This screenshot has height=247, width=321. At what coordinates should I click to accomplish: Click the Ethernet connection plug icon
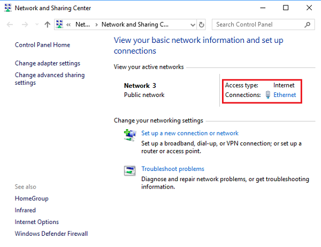coord(267,95)
